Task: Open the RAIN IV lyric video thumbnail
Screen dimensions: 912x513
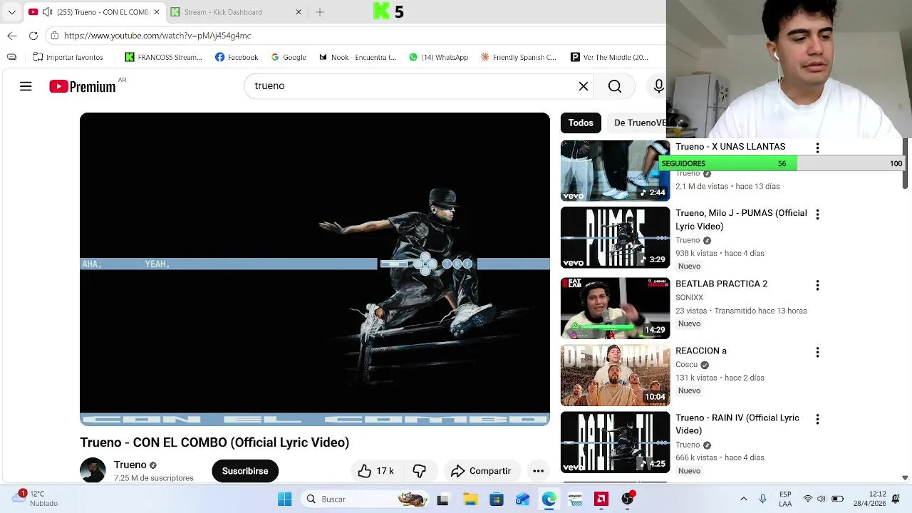Action: pos(615,442)
